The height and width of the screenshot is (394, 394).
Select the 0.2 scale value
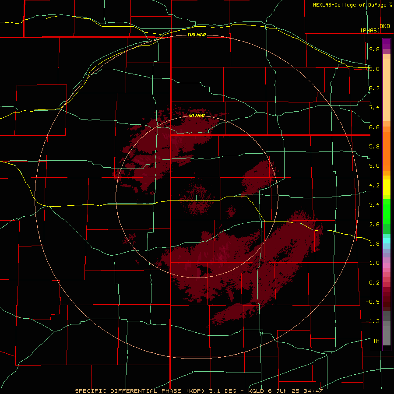[374, 283]
